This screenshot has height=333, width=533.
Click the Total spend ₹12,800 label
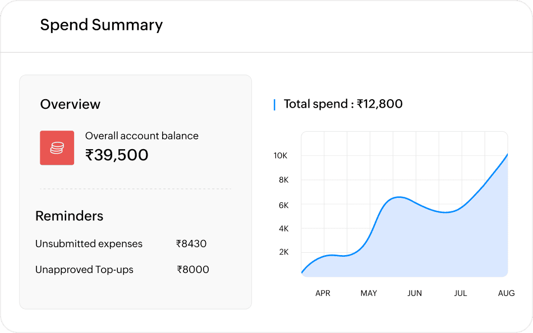343,104
